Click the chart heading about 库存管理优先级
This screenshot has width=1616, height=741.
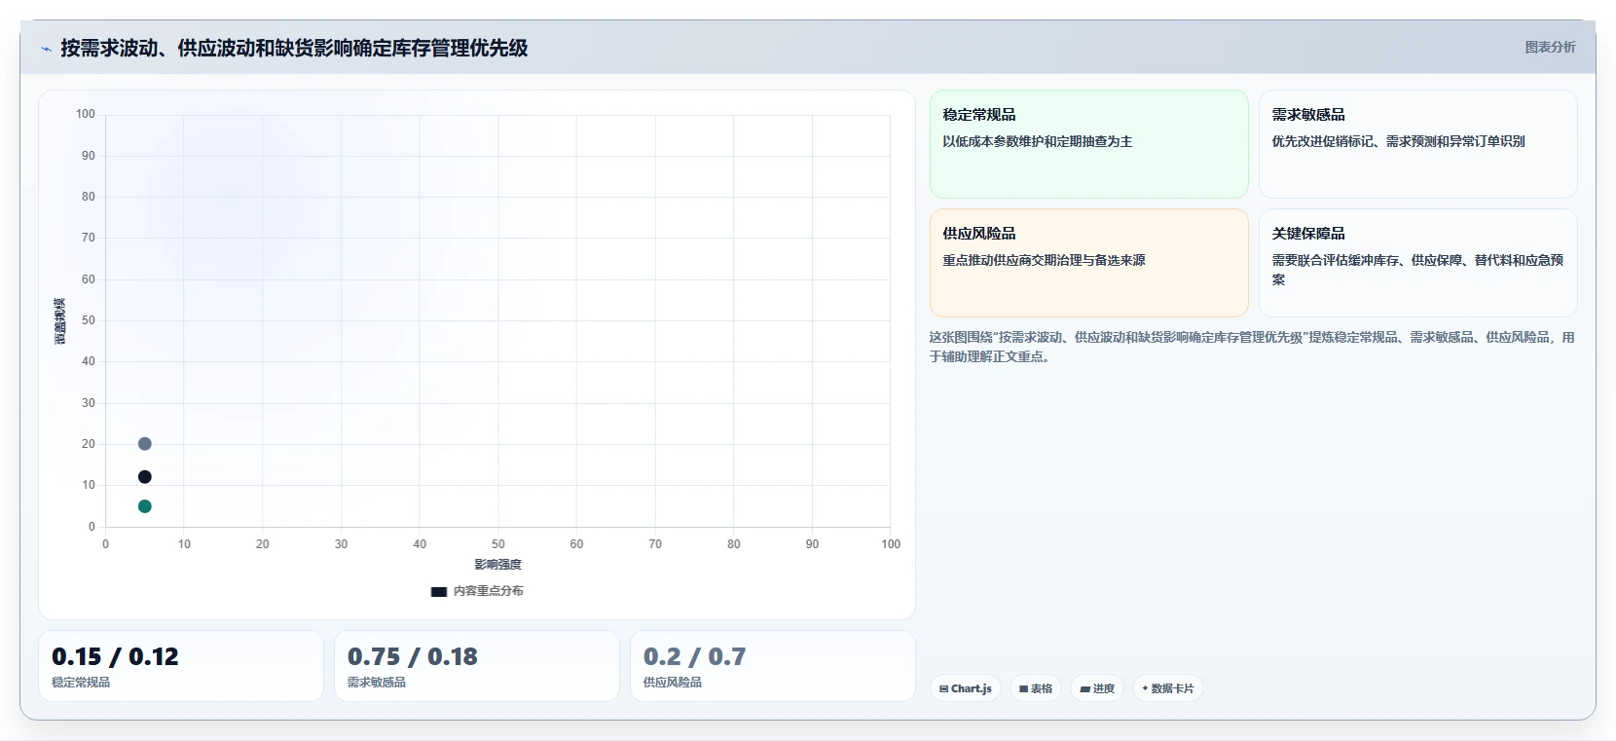(294, 48)
